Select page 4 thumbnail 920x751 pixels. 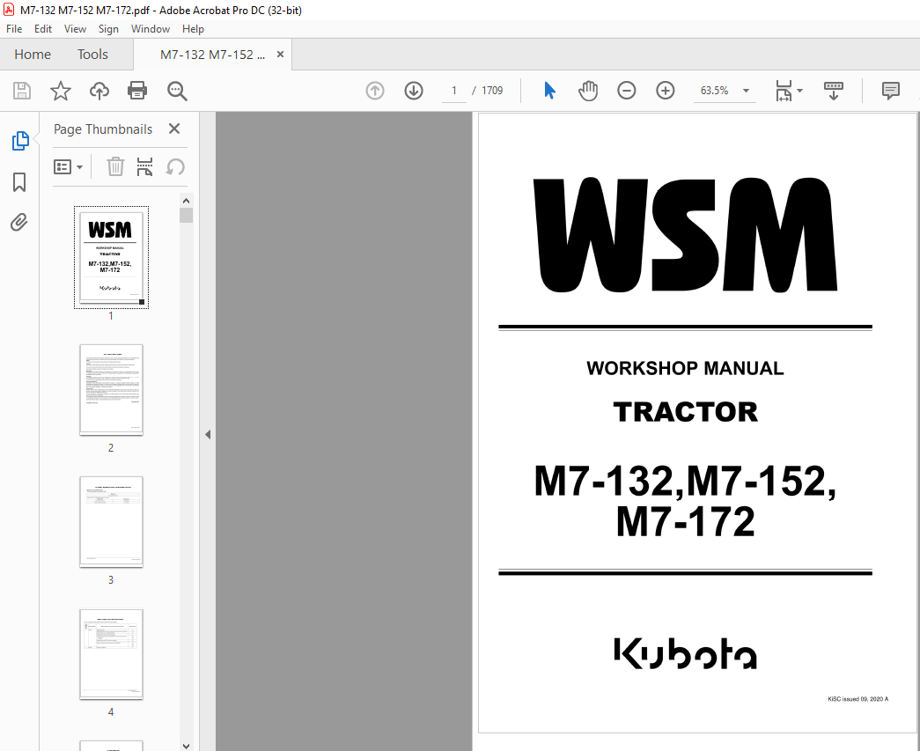click(x=111, y=654)
